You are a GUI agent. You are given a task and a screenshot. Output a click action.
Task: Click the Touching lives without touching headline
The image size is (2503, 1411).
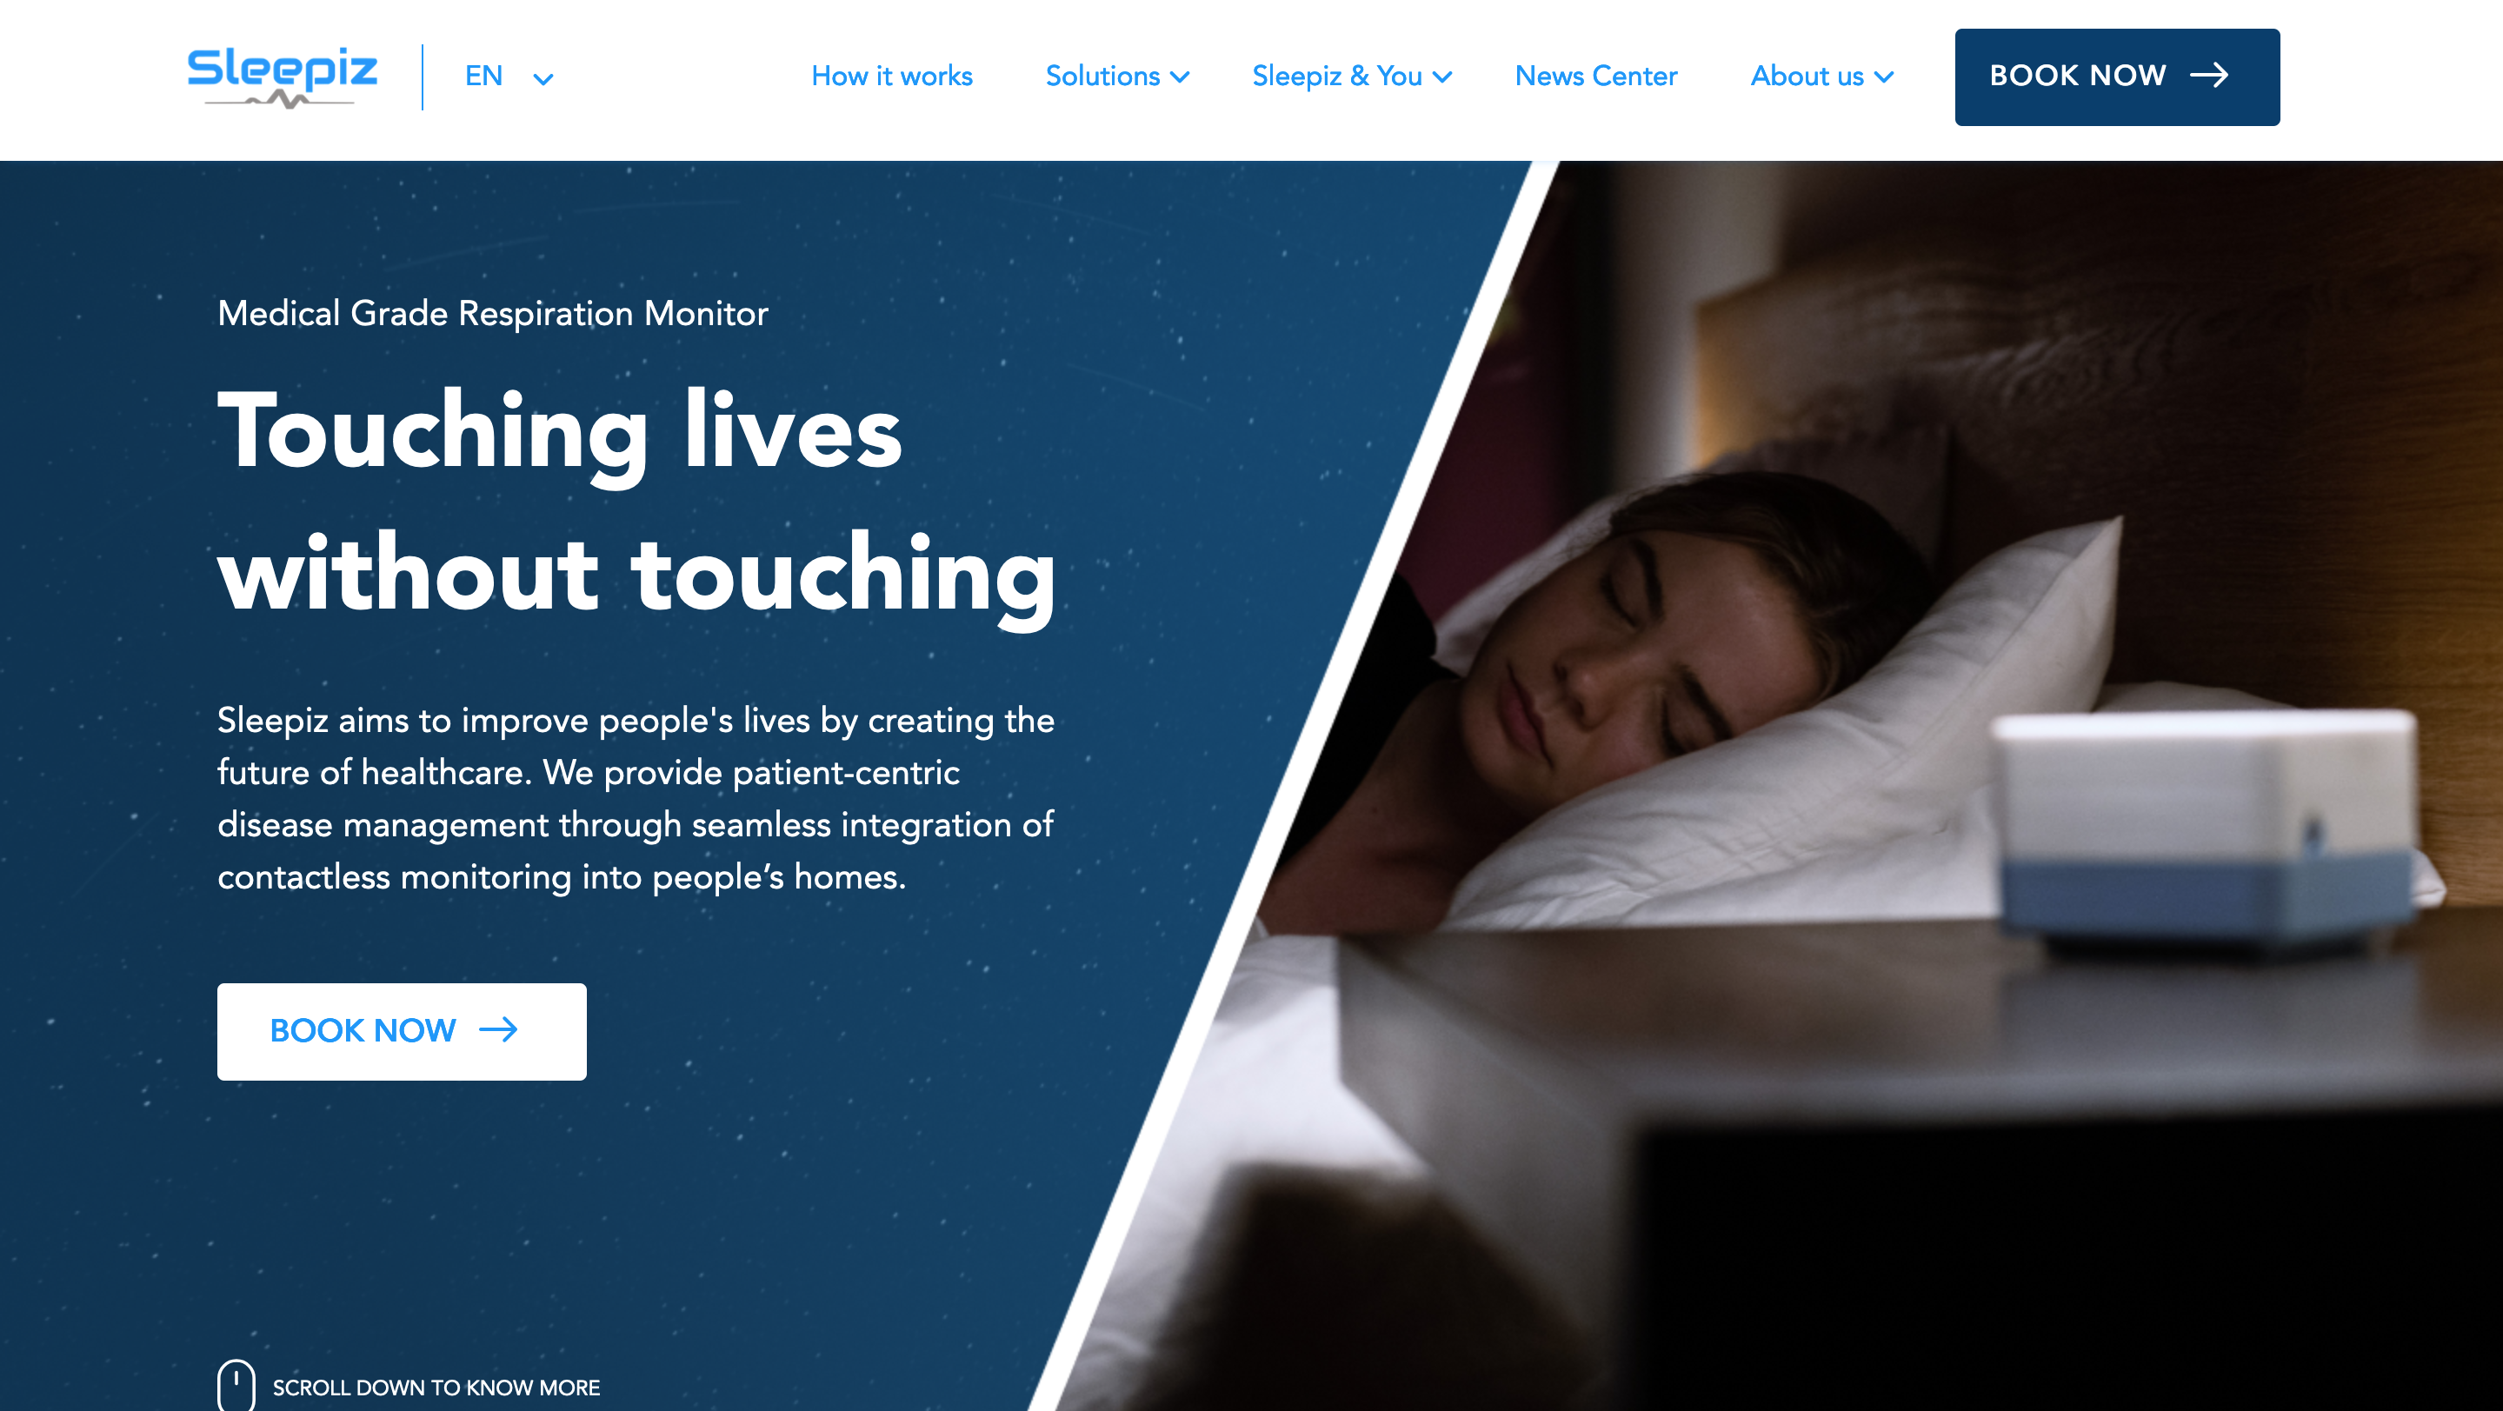636,502
